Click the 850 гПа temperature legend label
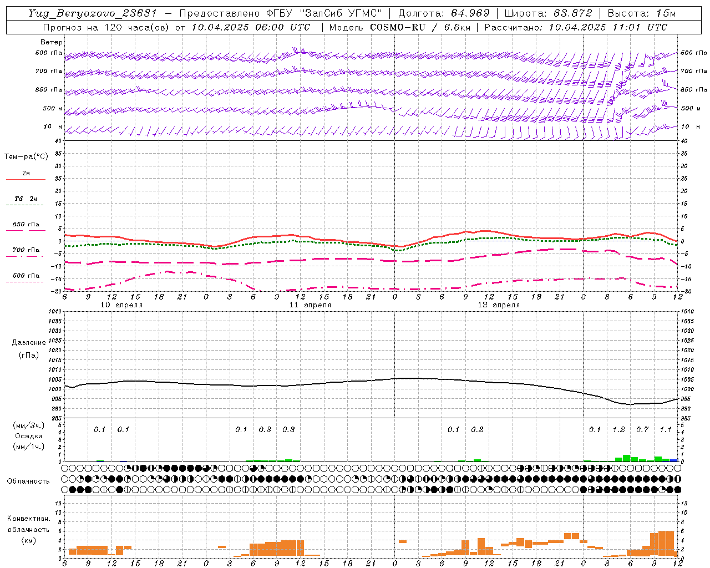710x568 pixels. coord(26,225)
